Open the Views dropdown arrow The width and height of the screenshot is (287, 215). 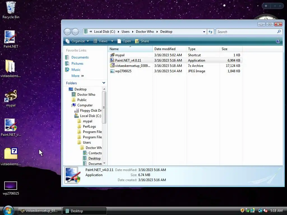[x=112, y=41]
